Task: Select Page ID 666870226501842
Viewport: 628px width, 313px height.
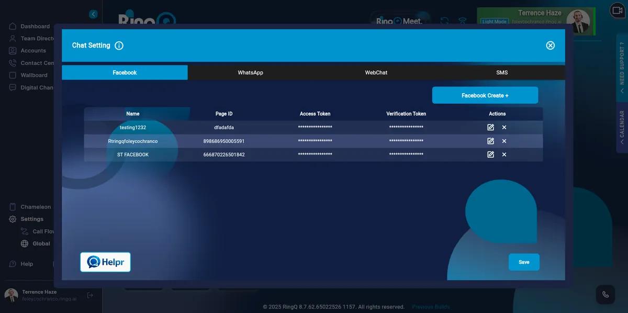Action: 224,154
